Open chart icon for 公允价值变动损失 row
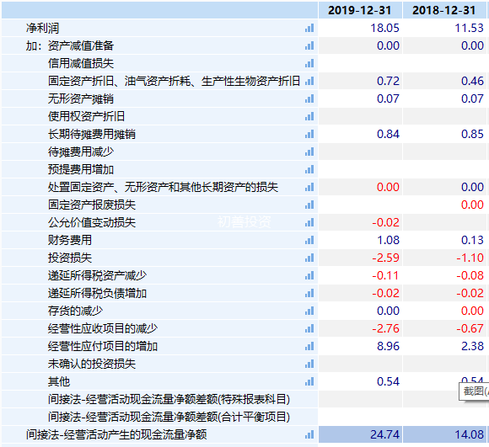489x447 pixels. click(309, 222)
